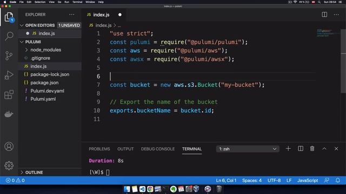Switch to the Output panel tab

pyautogui.click(x=125, y=149)
